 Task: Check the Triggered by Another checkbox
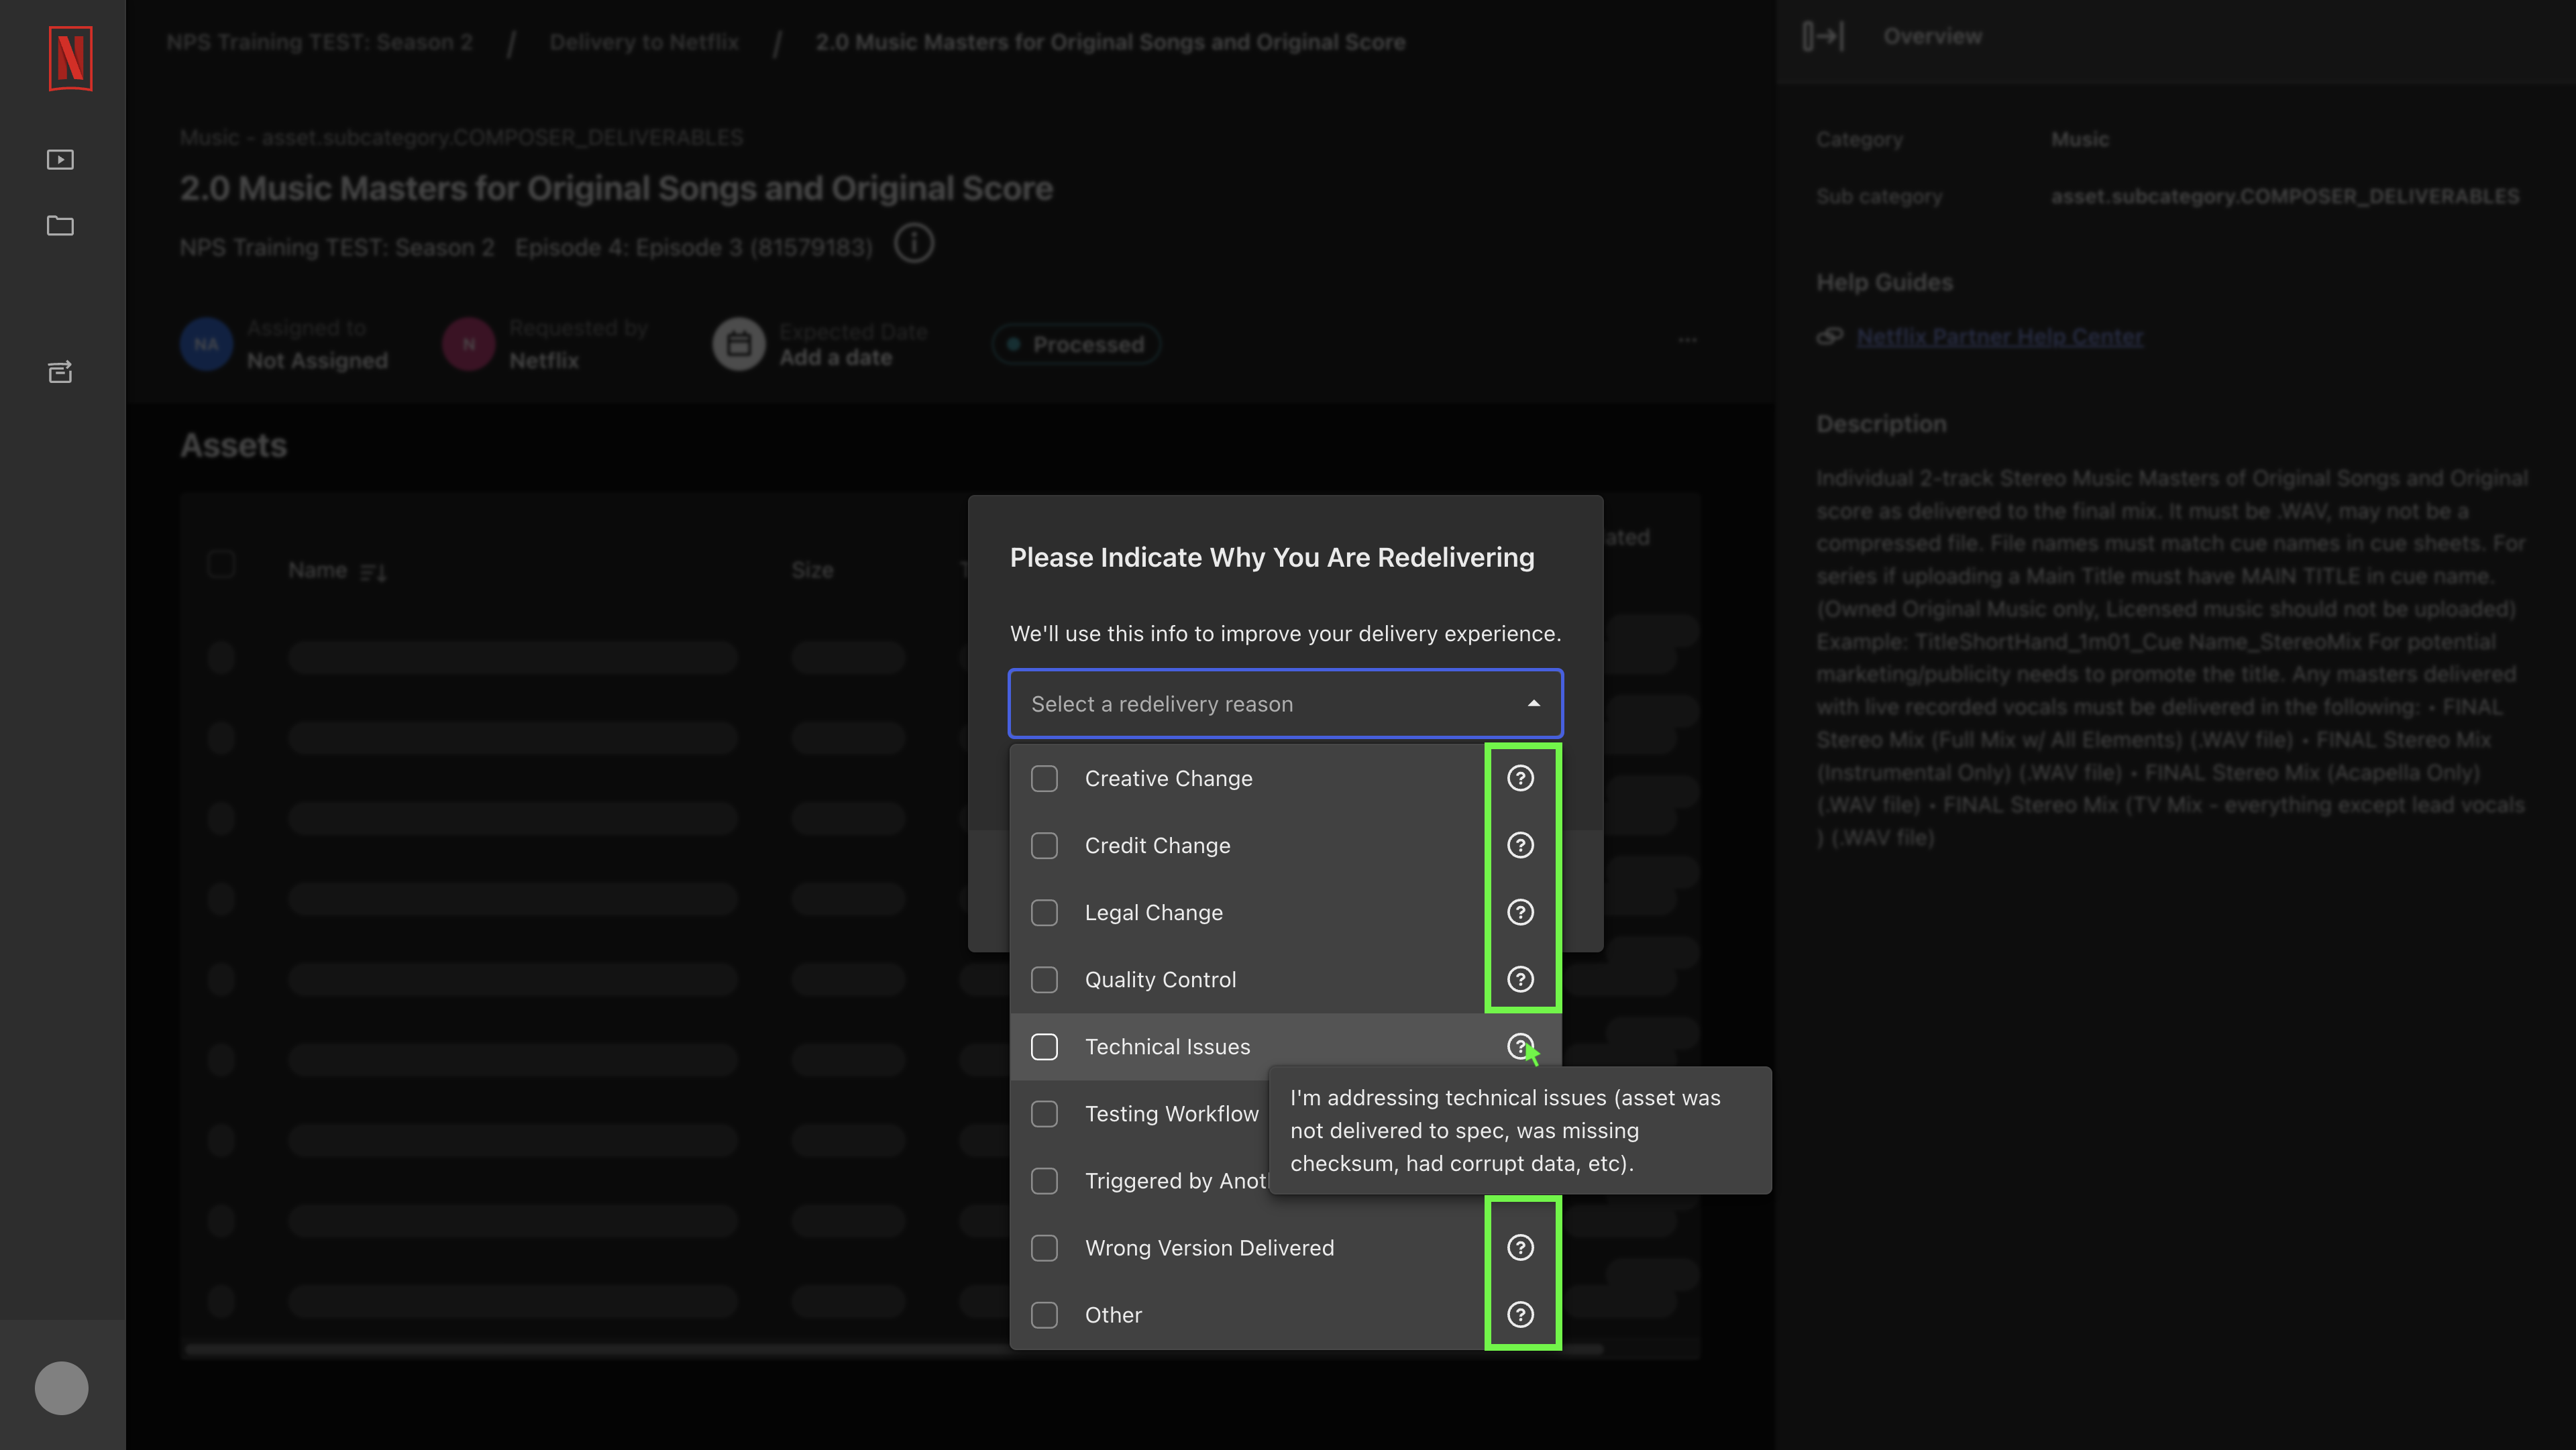click(1044, 1180)
